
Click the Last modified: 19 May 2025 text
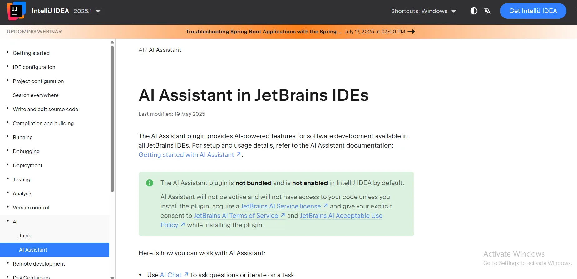click(172, 114)
